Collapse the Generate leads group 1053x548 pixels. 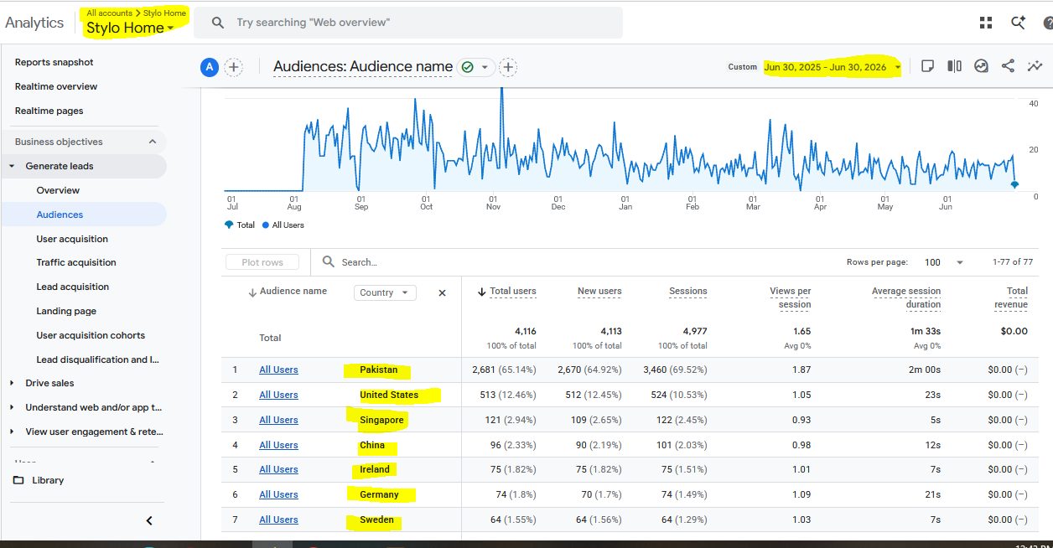coord(12,166)
